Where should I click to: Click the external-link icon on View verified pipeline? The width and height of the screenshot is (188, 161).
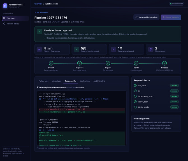click(136, 17)
